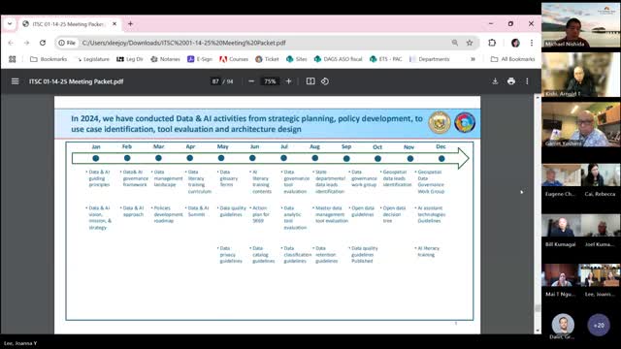Open the ETS - PAC bookmark
621x349 pixels.
tap(386, 59)
